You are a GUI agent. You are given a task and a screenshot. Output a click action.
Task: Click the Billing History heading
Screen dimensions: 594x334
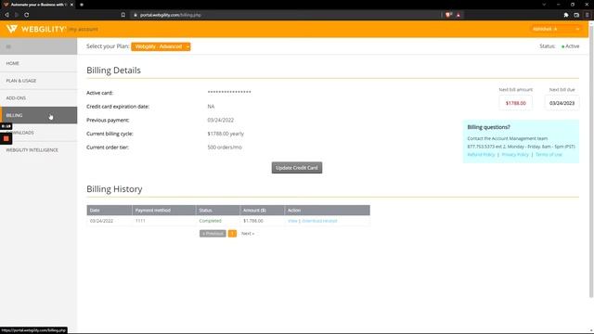tap(114, 189)
